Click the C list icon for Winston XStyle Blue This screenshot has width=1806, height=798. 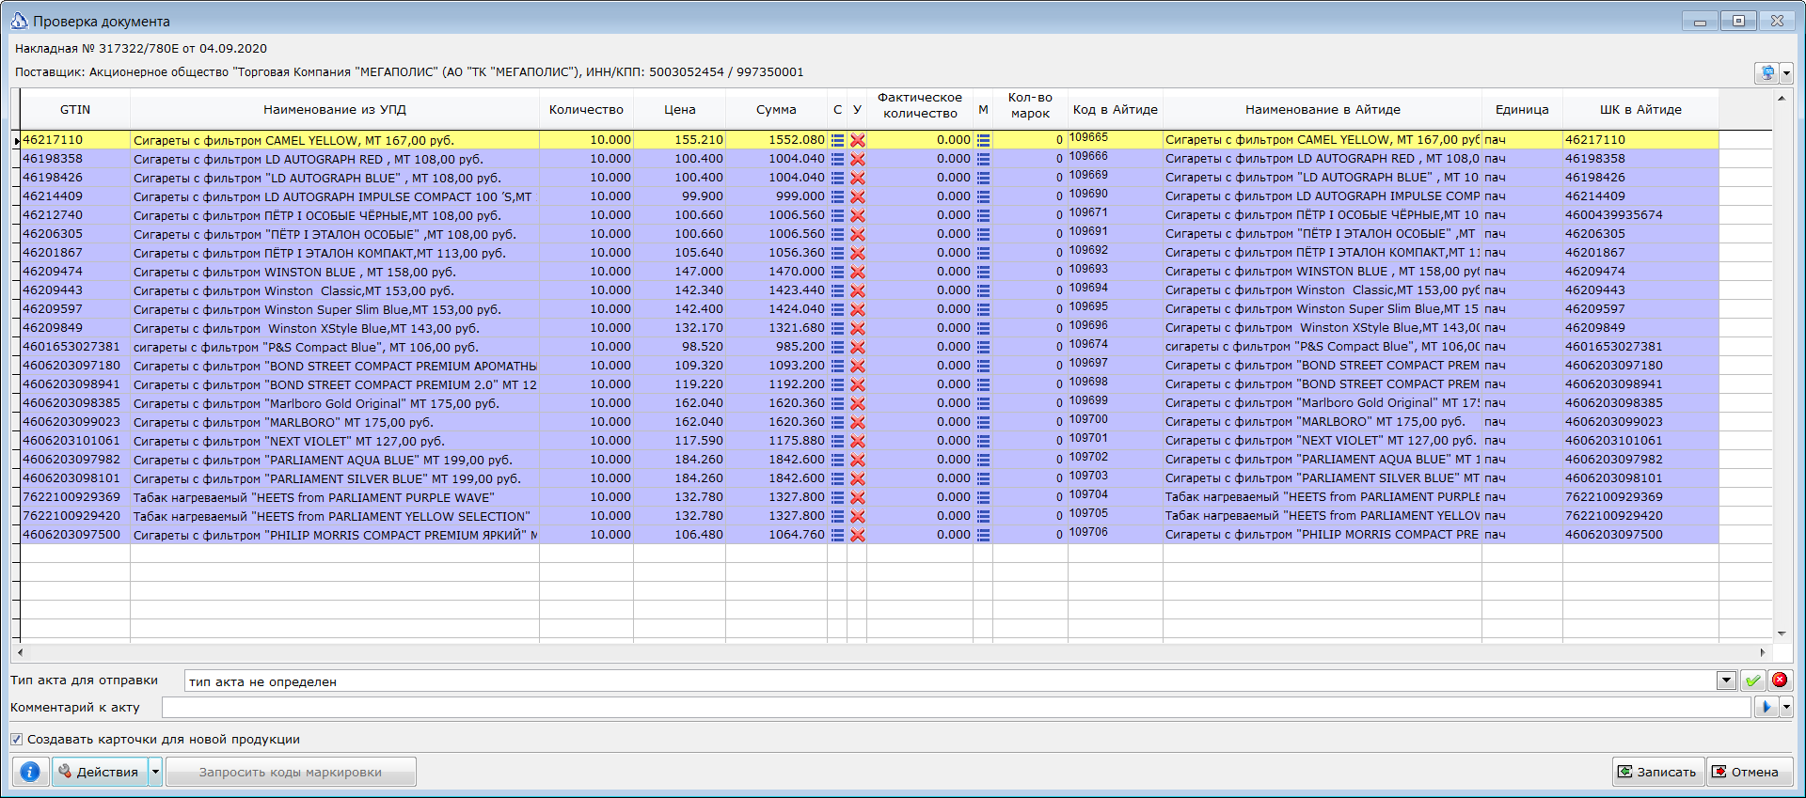click(837, 328)
